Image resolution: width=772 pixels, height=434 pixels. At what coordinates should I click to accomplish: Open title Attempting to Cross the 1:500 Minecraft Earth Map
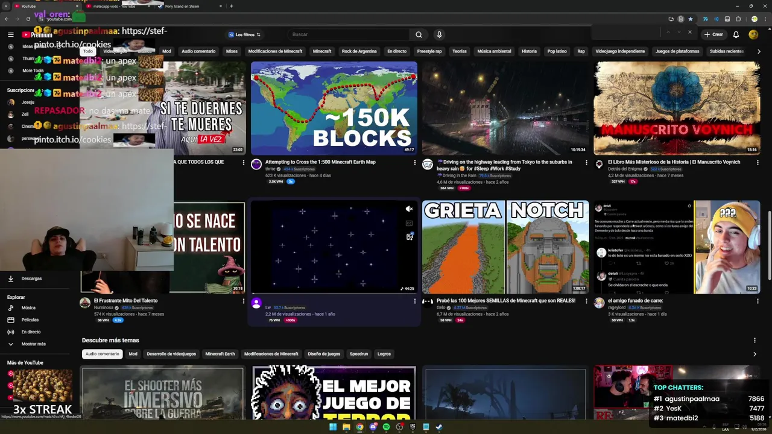pyautogui.click(x=320, y=162)
